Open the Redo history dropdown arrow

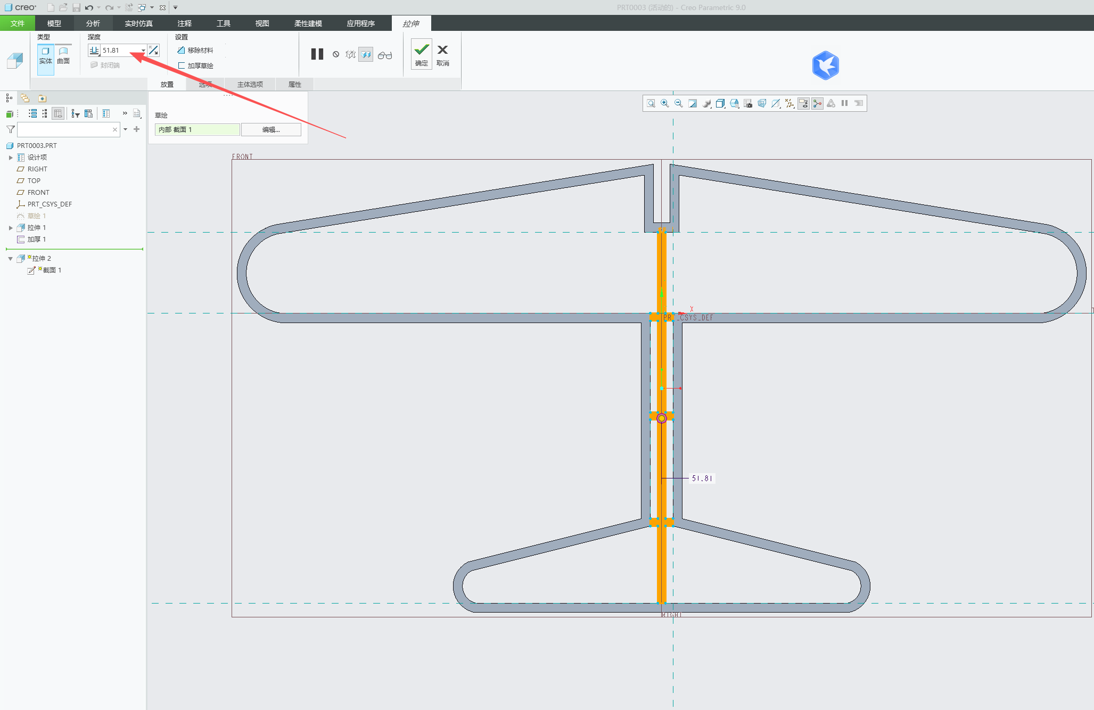tap(118, 7)
